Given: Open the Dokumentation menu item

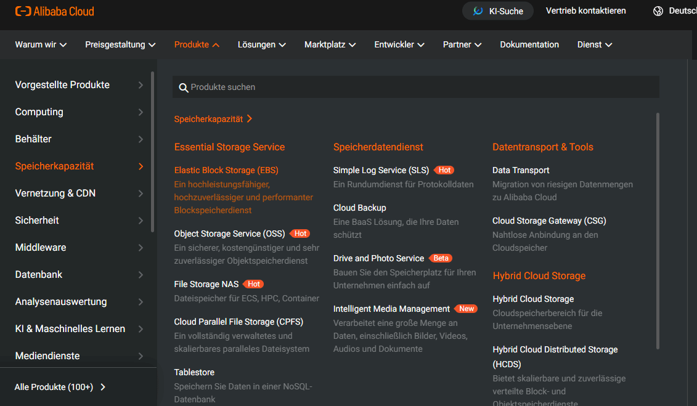Looking at the screenshot, I should click(x=529, y=44).
